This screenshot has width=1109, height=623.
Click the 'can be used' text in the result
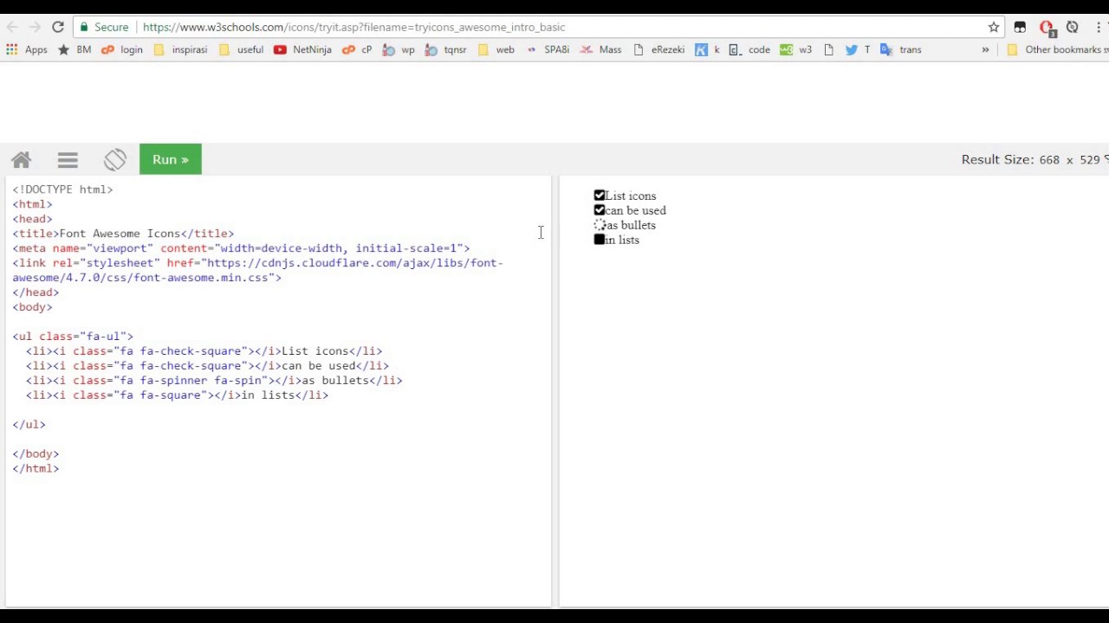click(636, 211)
